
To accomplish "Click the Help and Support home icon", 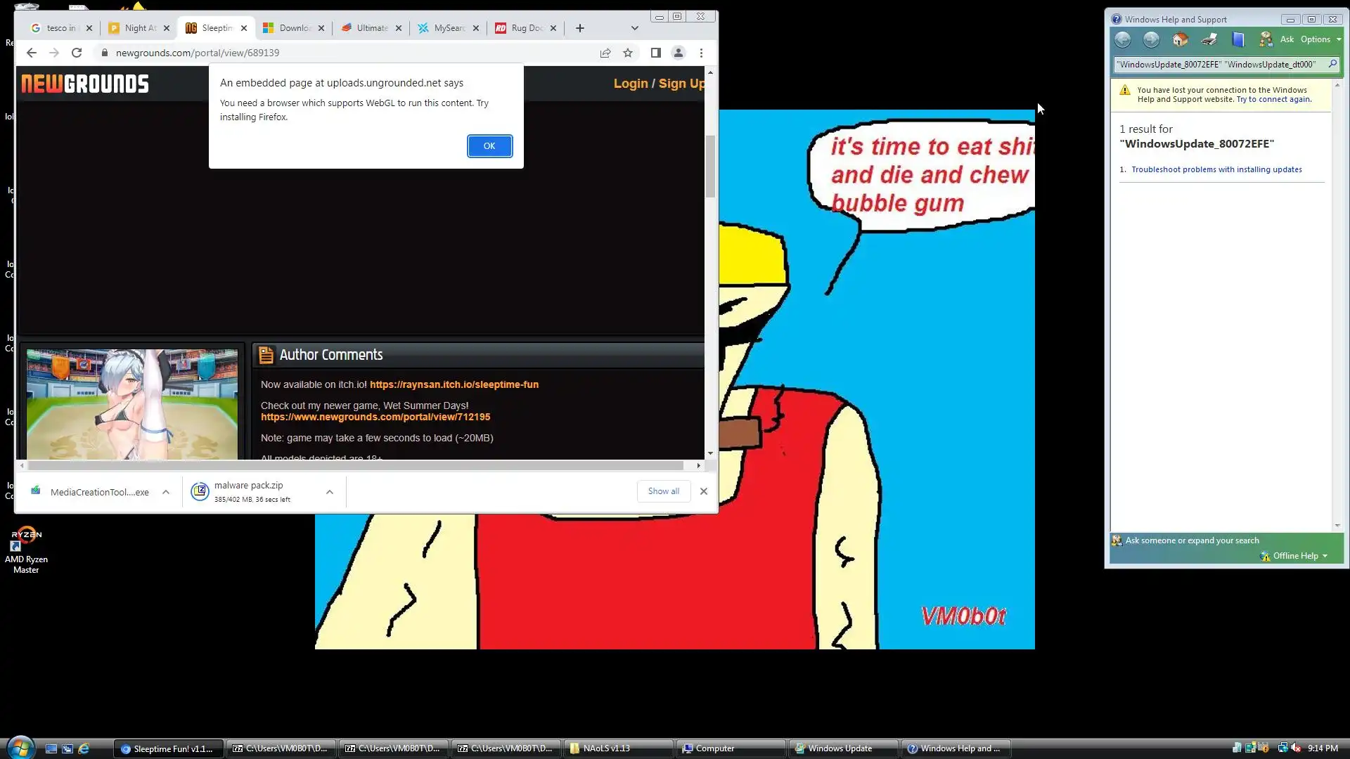I will click(1180, 39).
